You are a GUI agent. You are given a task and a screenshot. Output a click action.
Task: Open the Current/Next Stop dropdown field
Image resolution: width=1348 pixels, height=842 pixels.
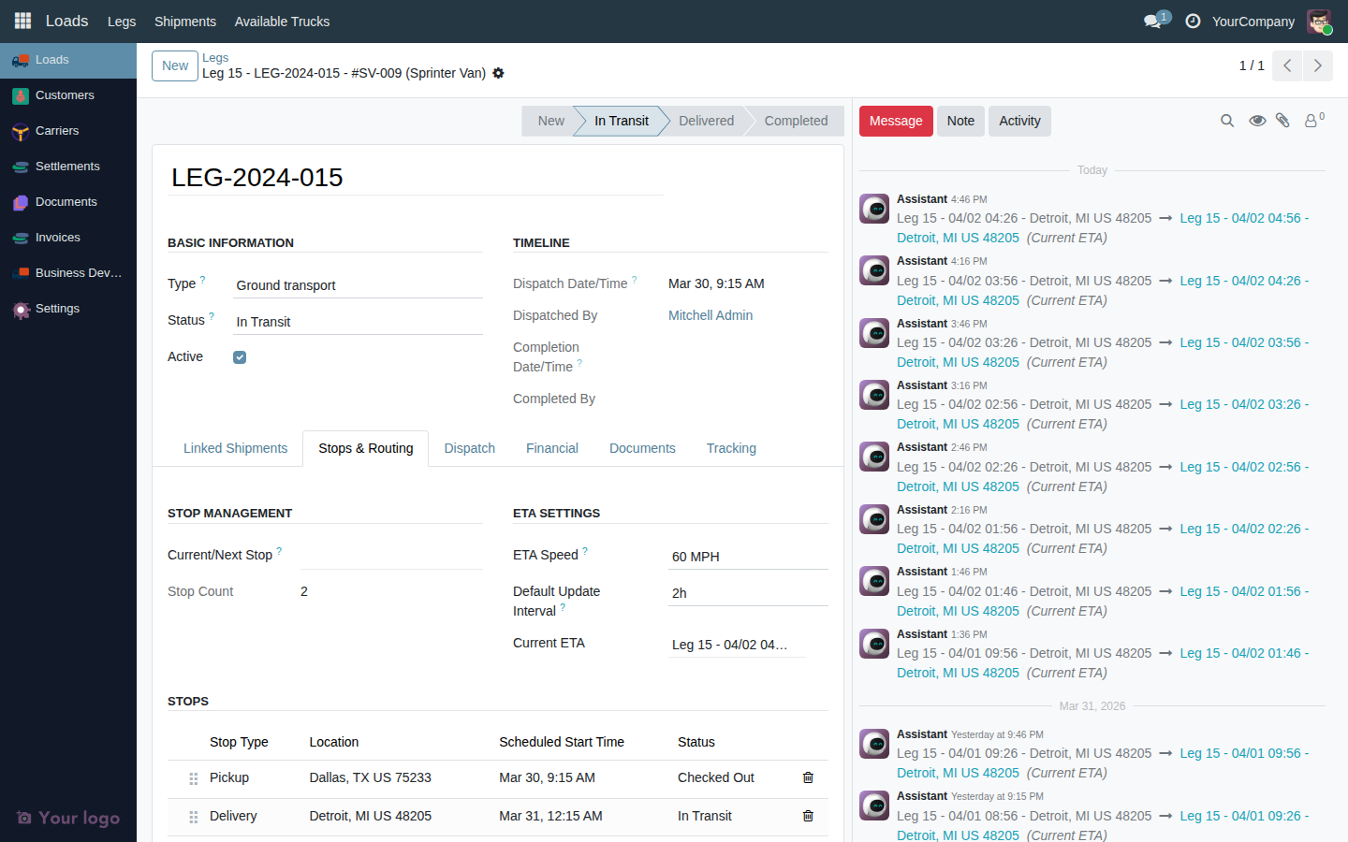point(391,556)
